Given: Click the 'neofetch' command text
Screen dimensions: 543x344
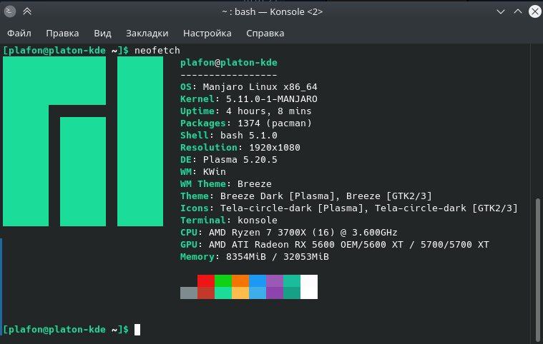Looking at the screenshot, I should point(157,51).
